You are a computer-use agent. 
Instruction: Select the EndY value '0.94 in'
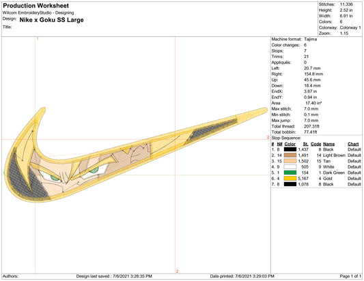click(310, 97)
